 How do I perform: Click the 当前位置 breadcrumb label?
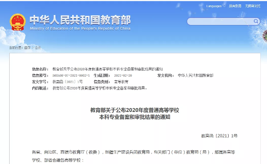tap(16, 48)
